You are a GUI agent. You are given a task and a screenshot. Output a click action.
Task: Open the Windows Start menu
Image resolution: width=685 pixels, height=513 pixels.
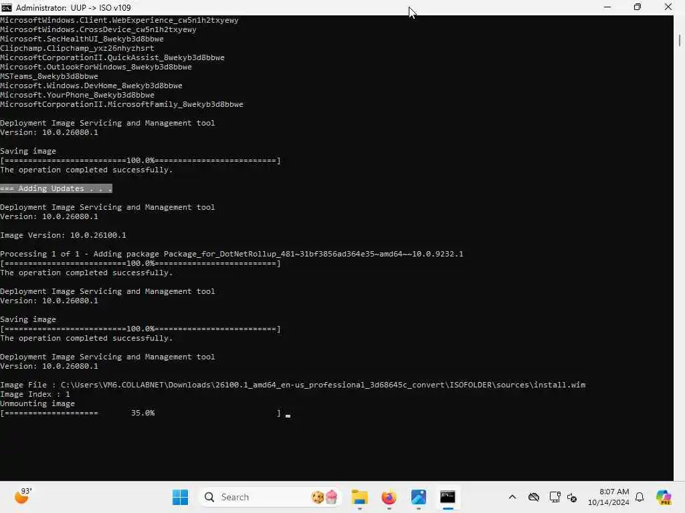tap(180, 497)
